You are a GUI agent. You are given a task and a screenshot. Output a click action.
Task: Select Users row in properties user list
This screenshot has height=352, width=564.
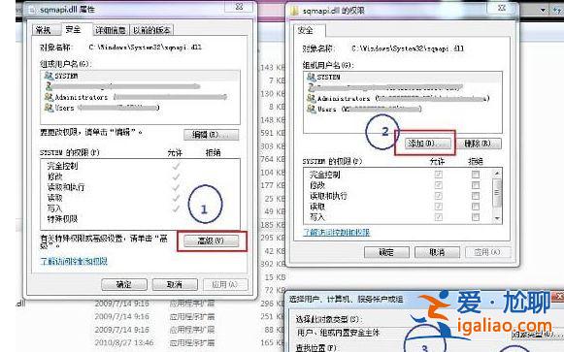tap(141, 108)
